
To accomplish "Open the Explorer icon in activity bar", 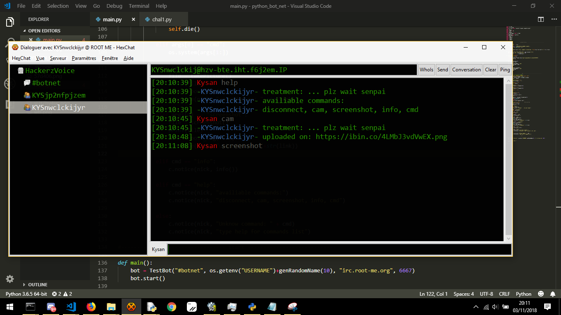I will 10,22.
